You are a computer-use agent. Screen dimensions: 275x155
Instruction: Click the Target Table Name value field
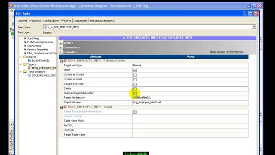click(190, 135)
